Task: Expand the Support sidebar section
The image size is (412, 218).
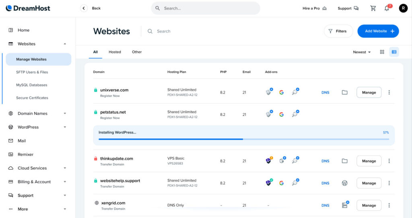Action: coord(65,195)
